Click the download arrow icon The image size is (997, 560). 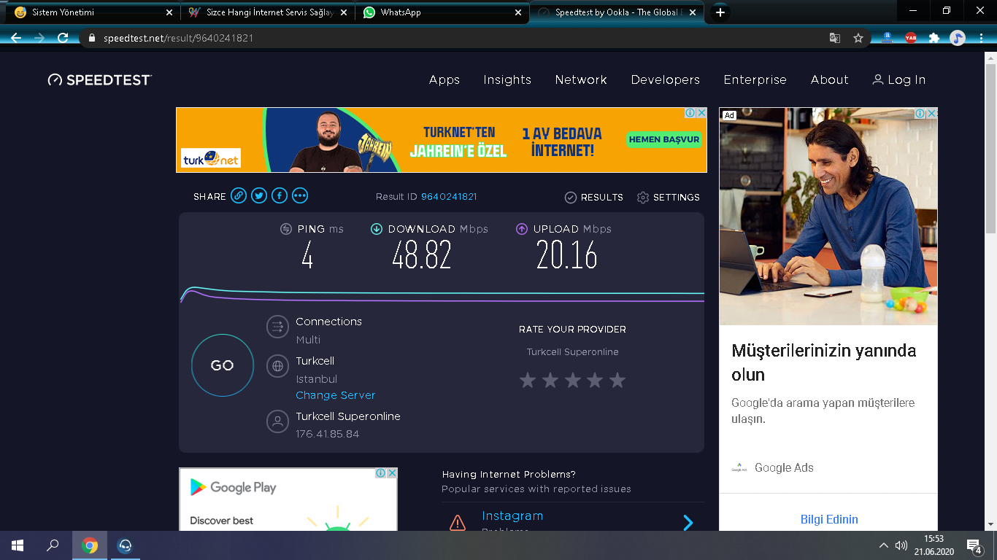point(377,229)
